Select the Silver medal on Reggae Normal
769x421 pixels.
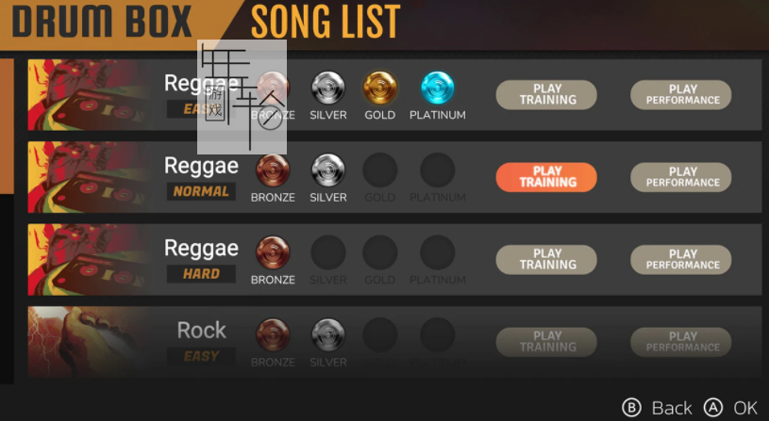pyautogui.click(x=328, y=170)
